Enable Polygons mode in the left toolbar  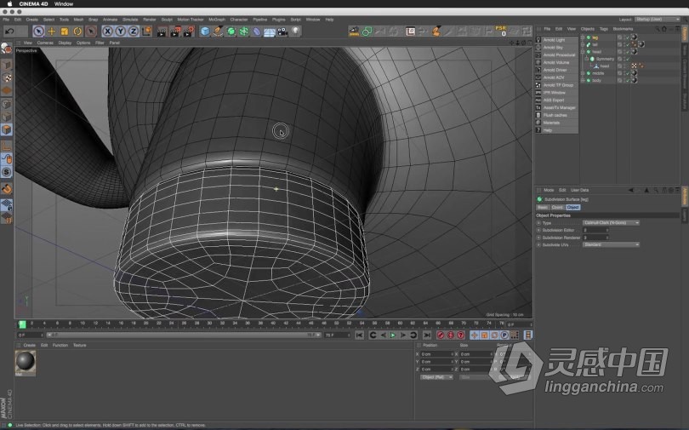pos(7,129)
